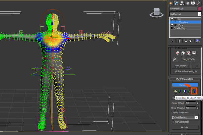Click the Update button
Viewport: 203px width, 135px height.
point(185,127)
